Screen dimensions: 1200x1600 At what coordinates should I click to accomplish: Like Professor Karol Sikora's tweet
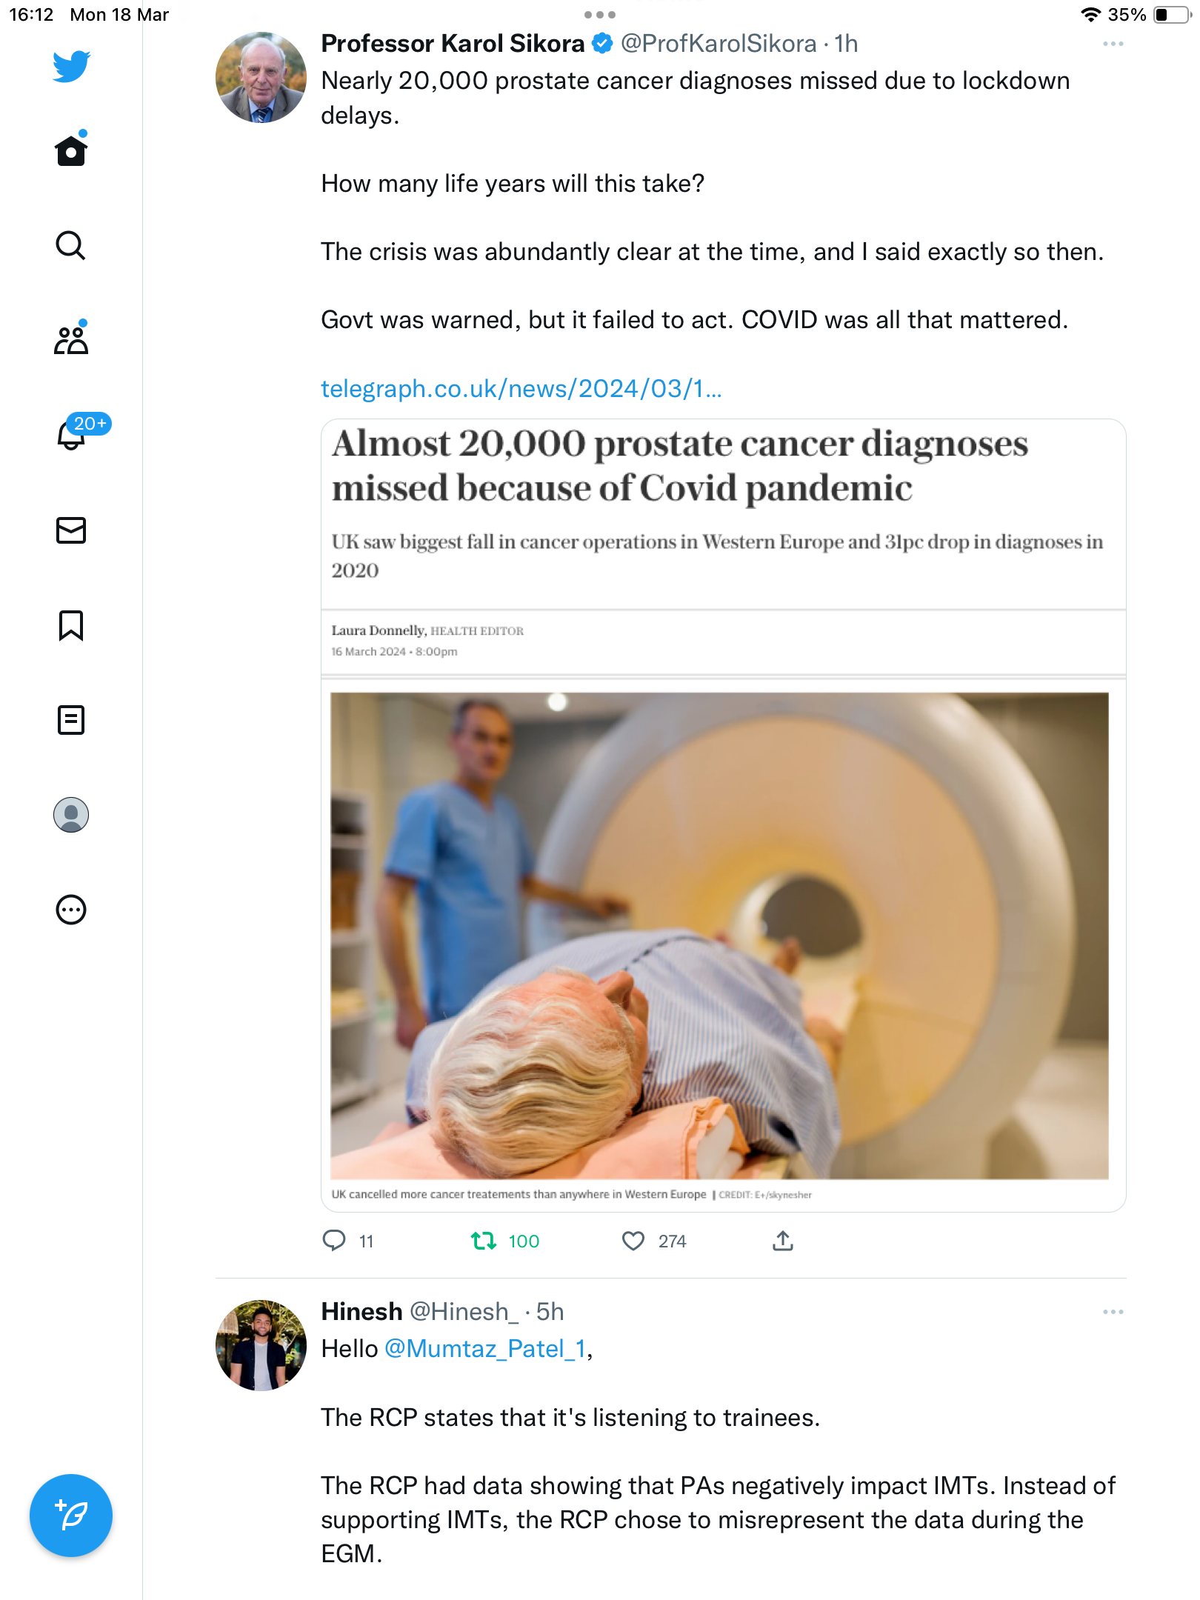[633, 1240]
